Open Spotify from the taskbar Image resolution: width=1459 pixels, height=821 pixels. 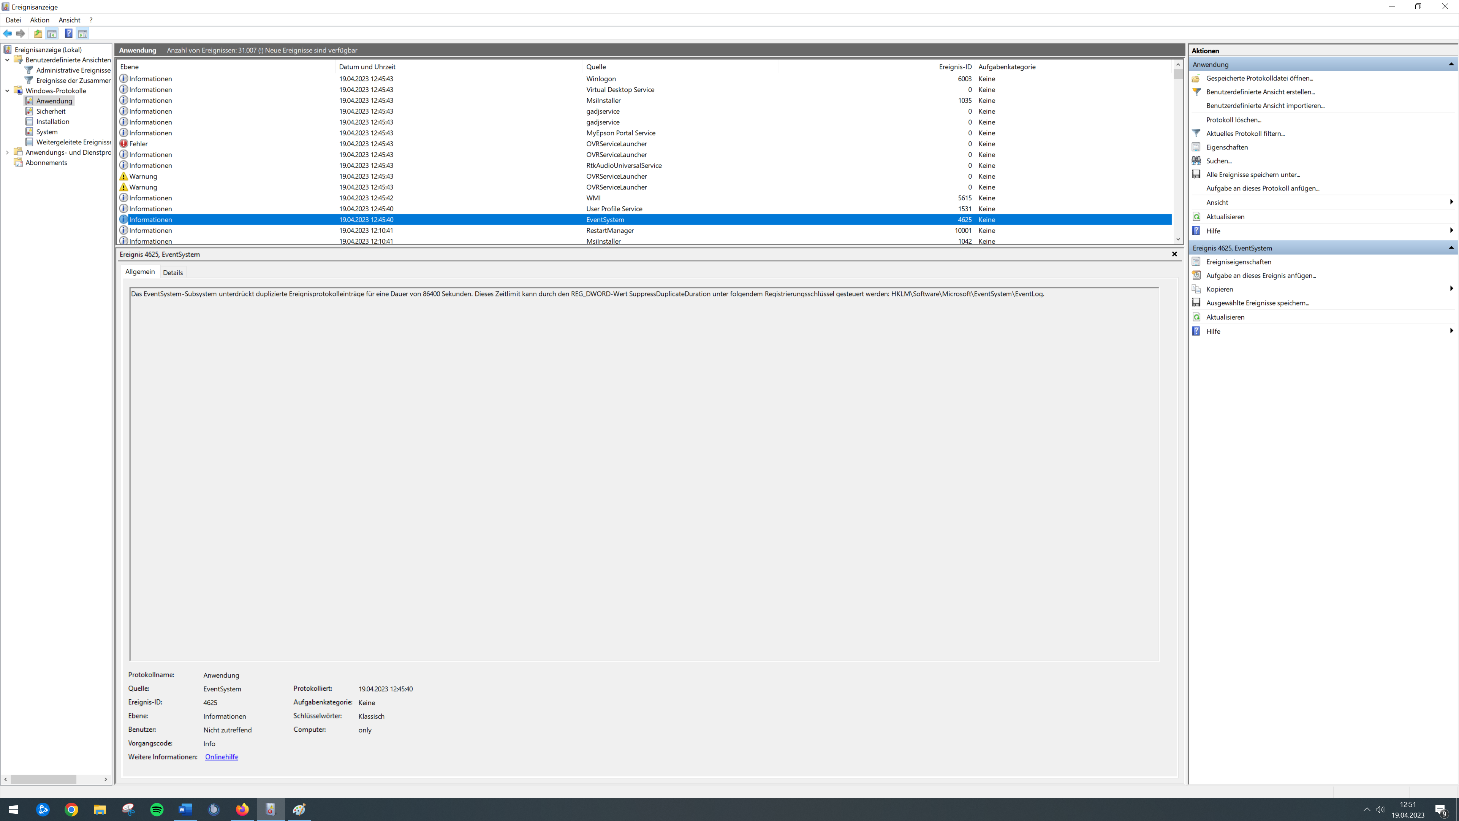157,809
